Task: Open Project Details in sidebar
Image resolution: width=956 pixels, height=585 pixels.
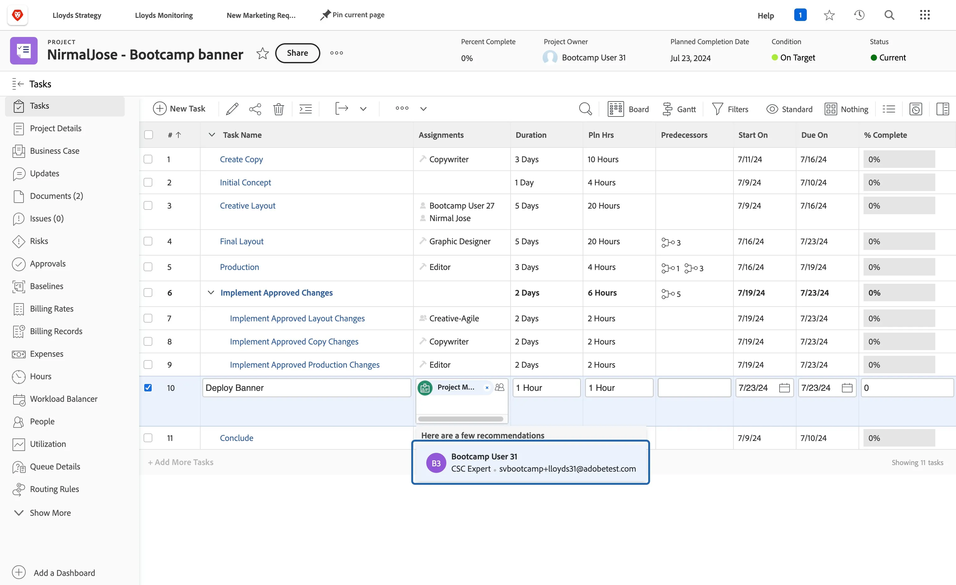Action: tap(55, 128)
